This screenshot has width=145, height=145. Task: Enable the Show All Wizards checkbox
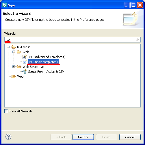pos(6,111)
